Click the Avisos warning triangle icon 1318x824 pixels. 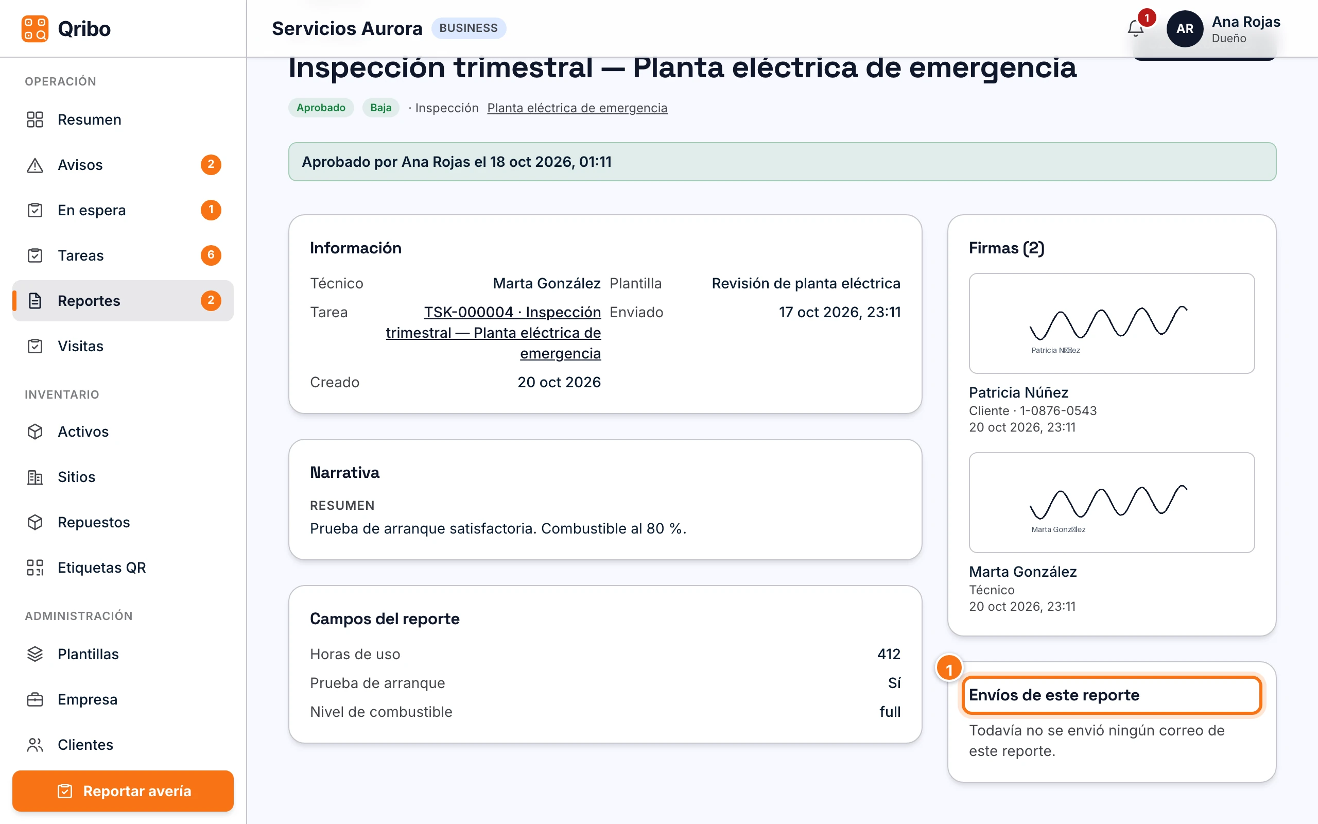pyautogui.click(x=35, y=165)
